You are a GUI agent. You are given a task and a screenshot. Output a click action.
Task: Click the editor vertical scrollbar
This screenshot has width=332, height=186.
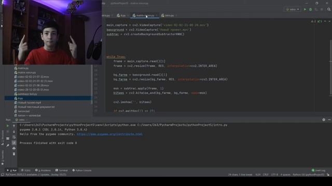tap(331, 68)
